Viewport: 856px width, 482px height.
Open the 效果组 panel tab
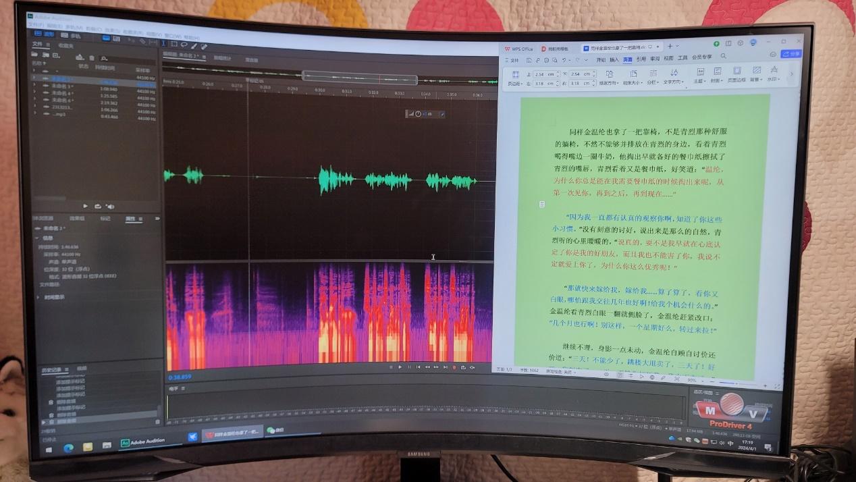pyautogui.click(x=77, y=219)
